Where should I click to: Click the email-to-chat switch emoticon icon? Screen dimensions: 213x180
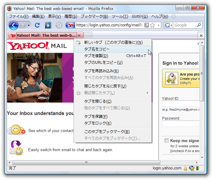tap(16, 148)
